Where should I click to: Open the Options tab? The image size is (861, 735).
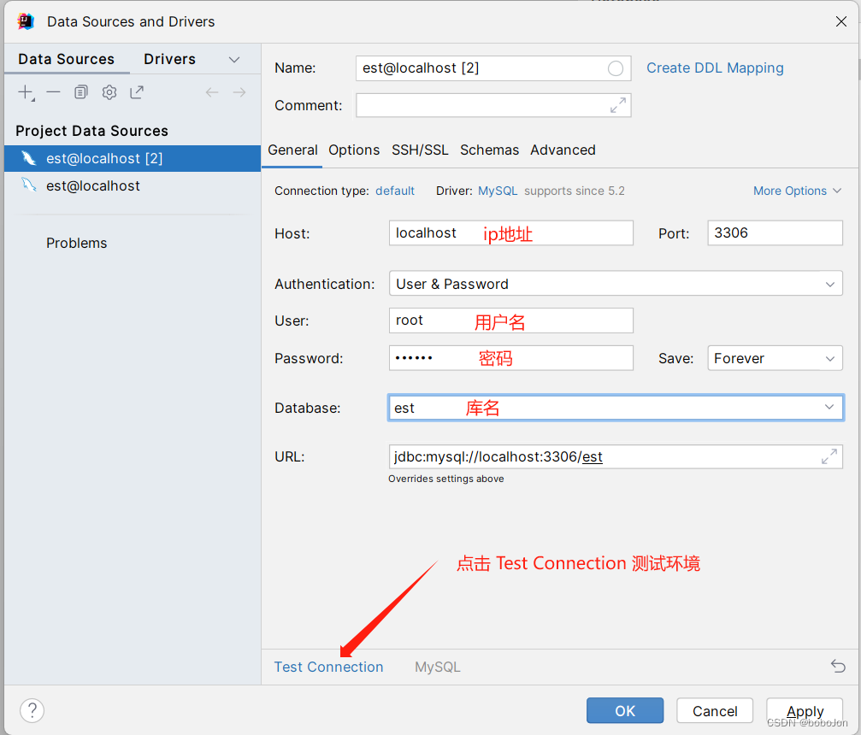coord(354,150)
